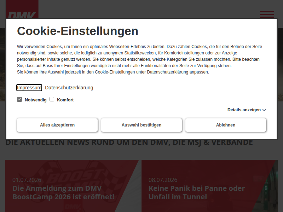The image size is (283, 212).
Task: Select the Notwendig label text
Action: point(36,100)
